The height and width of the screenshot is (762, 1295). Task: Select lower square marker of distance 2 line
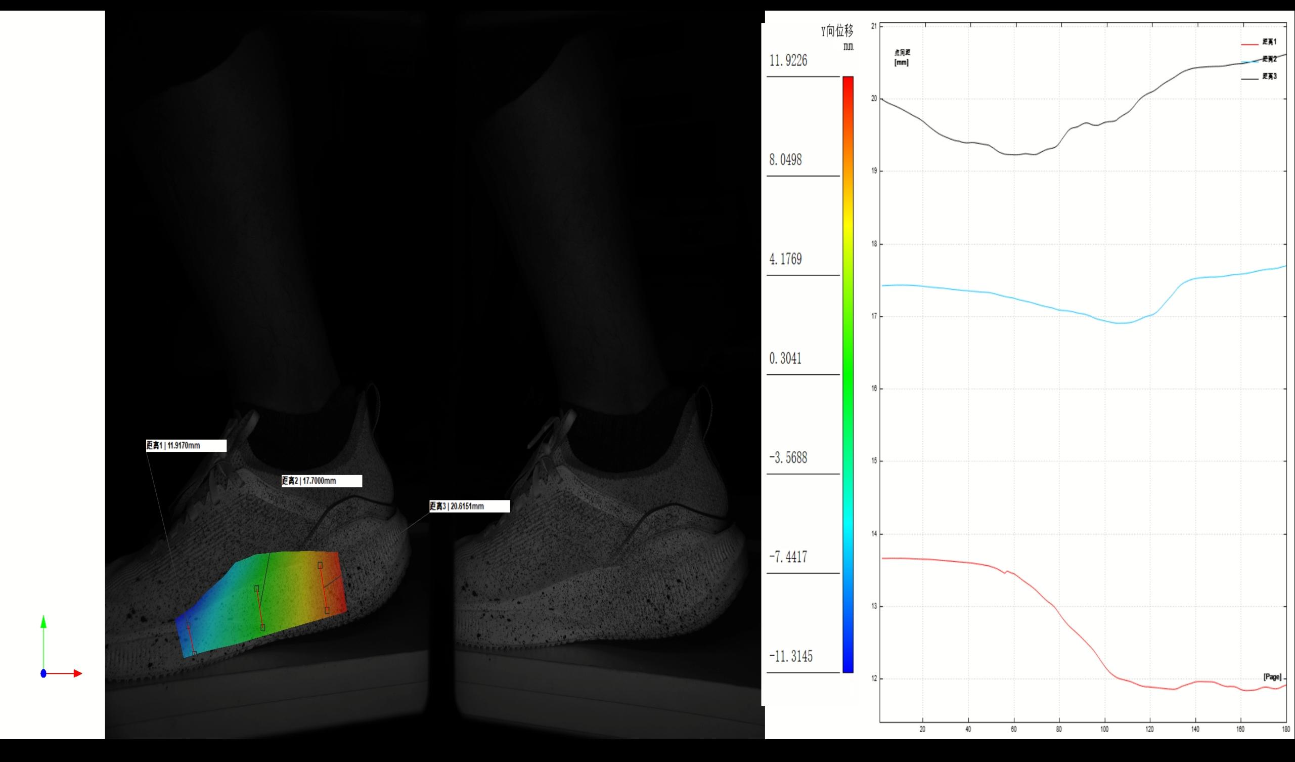pos(262,627)
